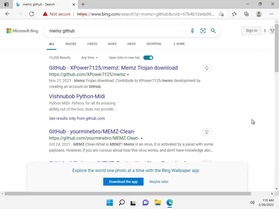The image size is (279, 209).
Task: Click the vertical scrollbar thumb
Action: coord(276,48)
